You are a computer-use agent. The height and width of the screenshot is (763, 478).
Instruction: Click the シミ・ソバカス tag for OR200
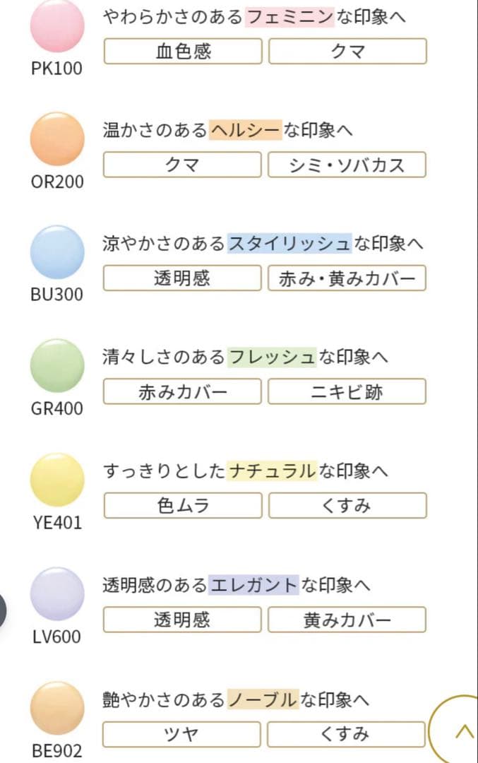click(x=347, y=165)
